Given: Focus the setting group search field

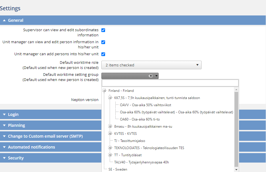Looking at the screenshot, I should [x=170, y=83].
